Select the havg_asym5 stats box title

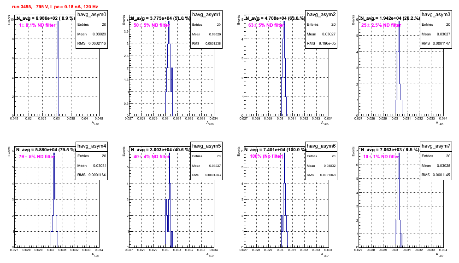206,146
